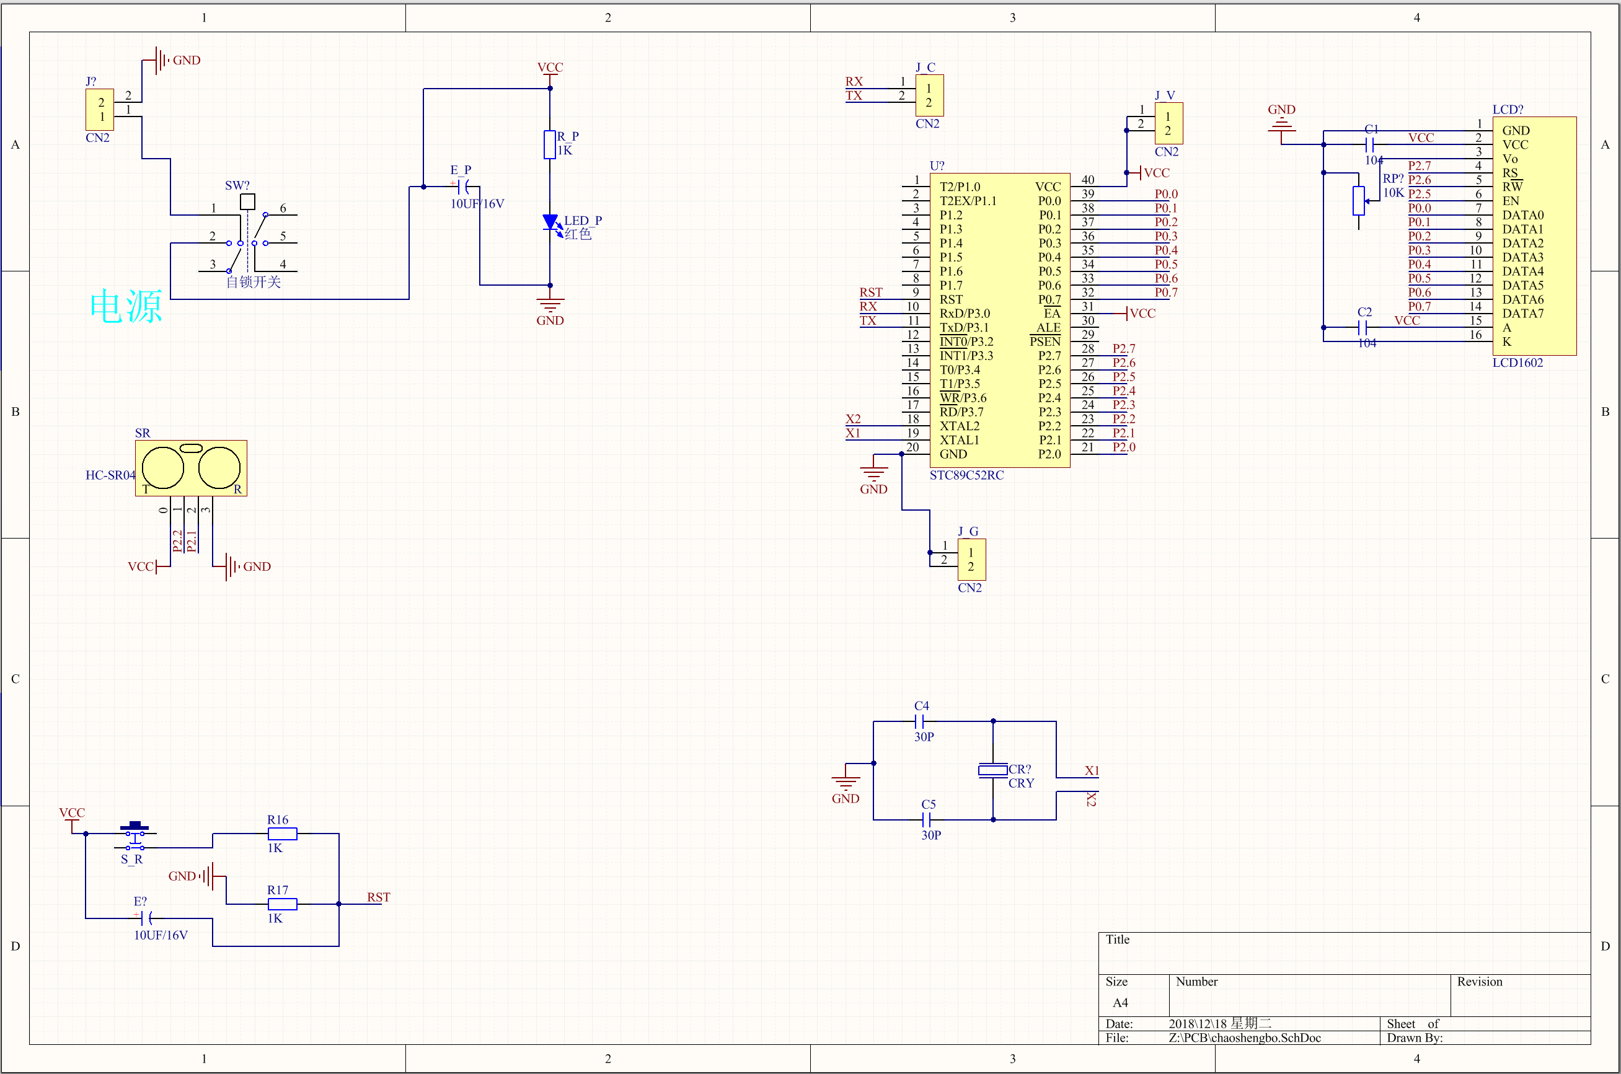Image resolution: width=1621 pixels, height=1074 pixels.
Task: Click the J_G two-pin connector
Action: coord(971,560)
